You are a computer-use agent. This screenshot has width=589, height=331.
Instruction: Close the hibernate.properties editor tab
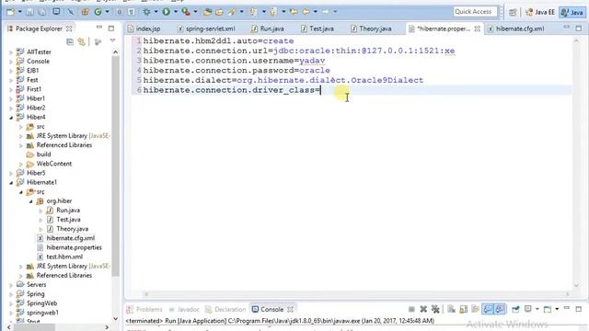click(477, 29)
